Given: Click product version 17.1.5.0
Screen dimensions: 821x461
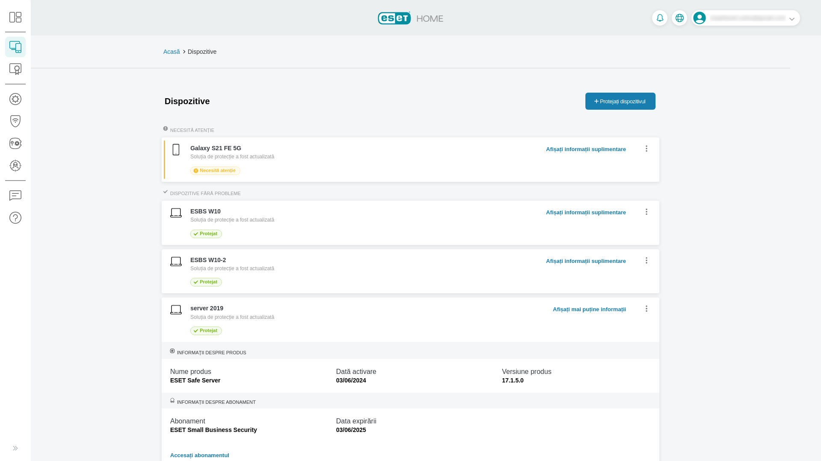Looking at the screenshot, I should tap(513, 380).
